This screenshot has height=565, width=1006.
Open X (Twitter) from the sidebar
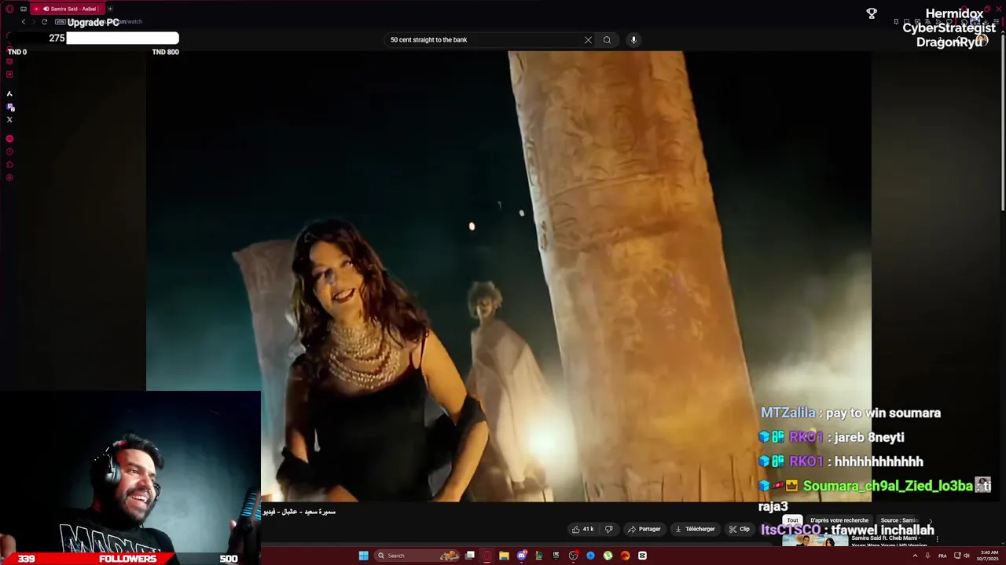pyautogui.click(x=9, y=119)
